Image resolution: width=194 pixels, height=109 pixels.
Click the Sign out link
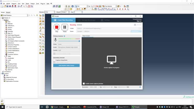coord(139,21)
